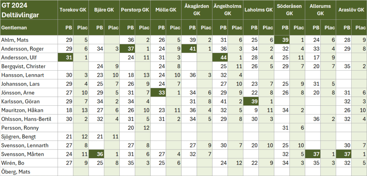Click the Torekov GK column header

[73, 10]
